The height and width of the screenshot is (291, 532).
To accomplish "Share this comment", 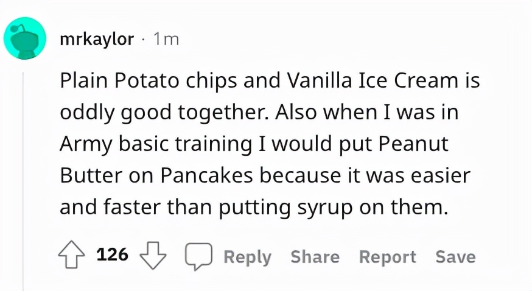I will (315, 257).
